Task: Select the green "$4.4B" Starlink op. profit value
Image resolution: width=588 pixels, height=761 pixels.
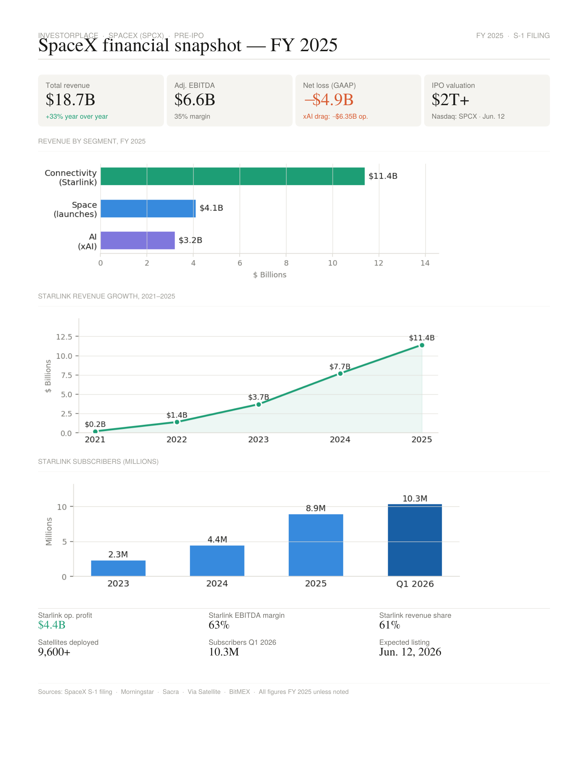Action: point(52,625)
